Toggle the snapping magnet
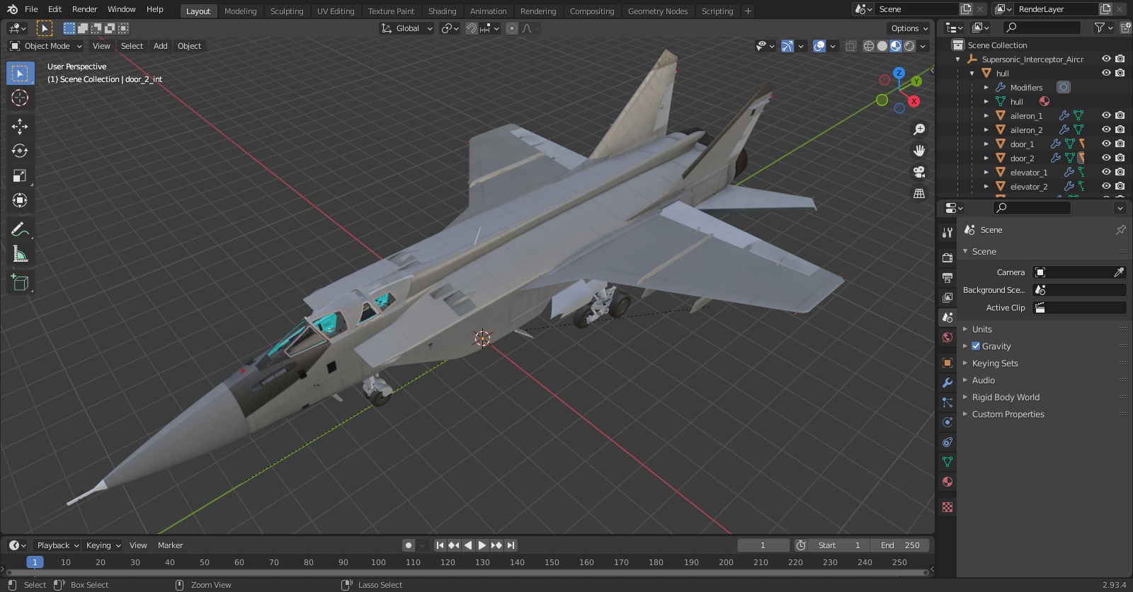This screenshot has width=1133, height=592. (472, 28)
